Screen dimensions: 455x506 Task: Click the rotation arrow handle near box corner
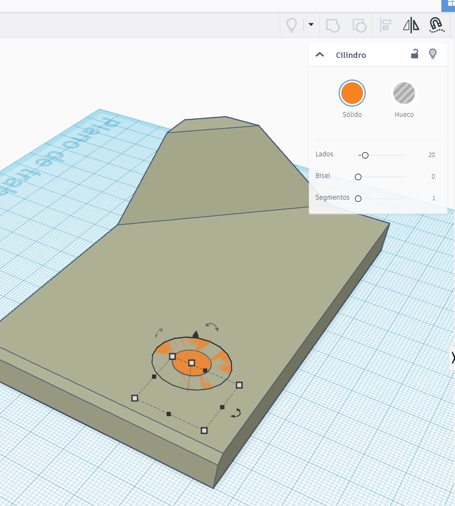tap(236, 413)
